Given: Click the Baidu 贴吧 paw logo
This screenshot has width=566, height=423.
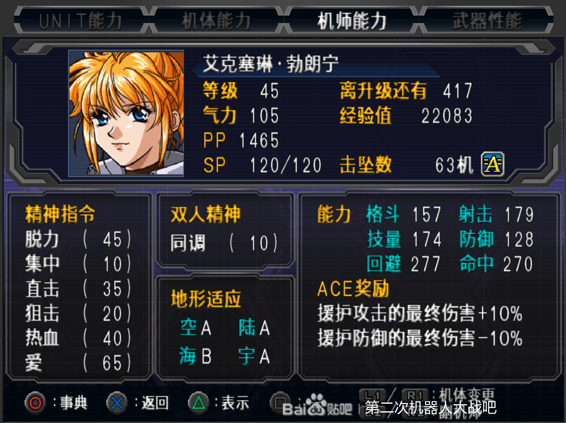Looking at the screenshot, I should click(x=317, y=405).
